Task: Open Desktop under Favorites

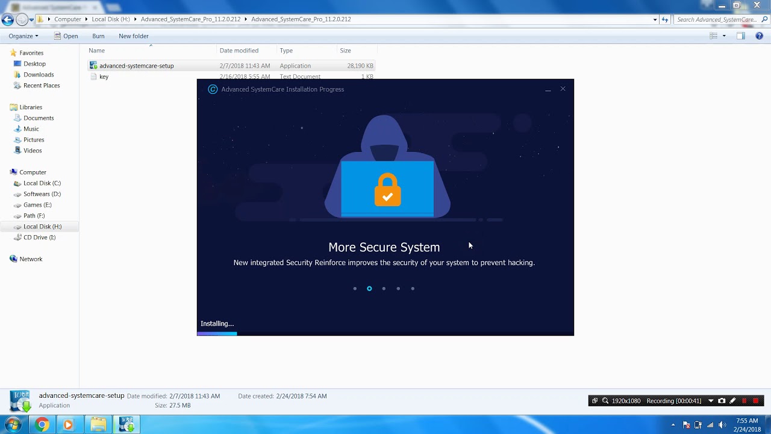Action: click(x=34, y=64)
